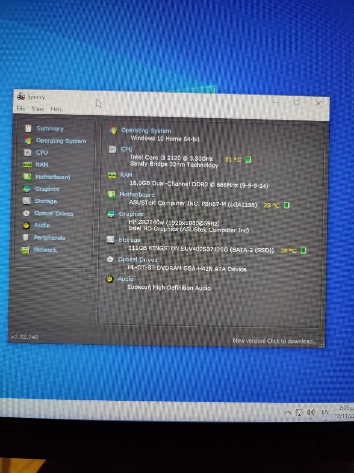Viewport: 354px width, 473px height.
Task: Open the View menu
Action: [38, 109]
